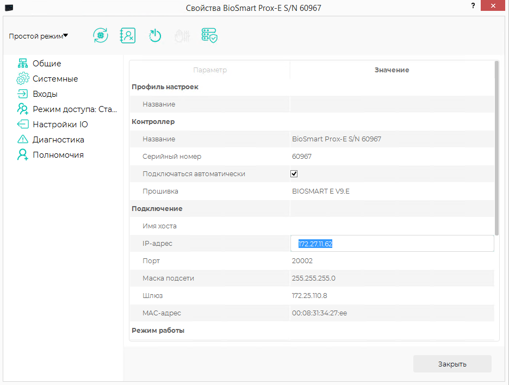The width and height of the screenshot is (509, 385).
Task: Click the Полномочия person icon
Action: click(23, 155)
